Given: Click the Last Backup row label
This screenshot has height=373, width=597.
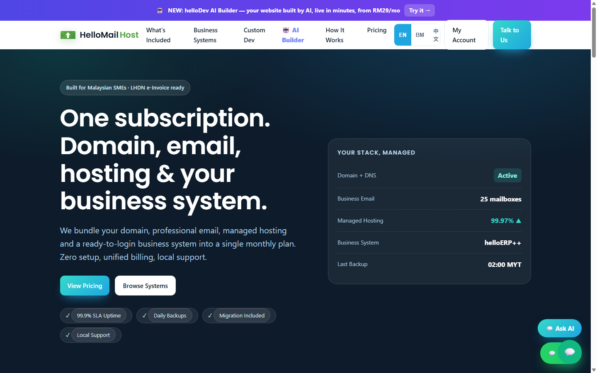Looking at the screenshot, I should point(352,264).
